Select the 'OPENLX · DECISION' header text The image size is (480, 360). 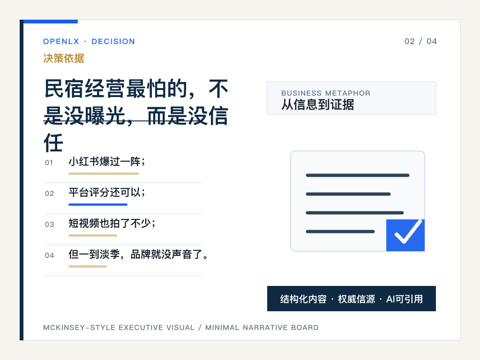coord(89,41)
